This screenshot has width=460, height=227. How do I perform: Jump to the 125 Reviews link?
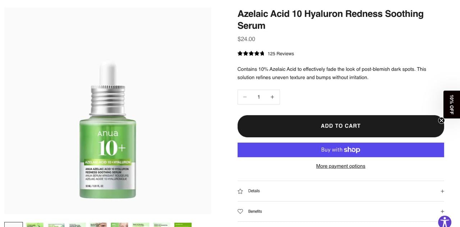281,54
